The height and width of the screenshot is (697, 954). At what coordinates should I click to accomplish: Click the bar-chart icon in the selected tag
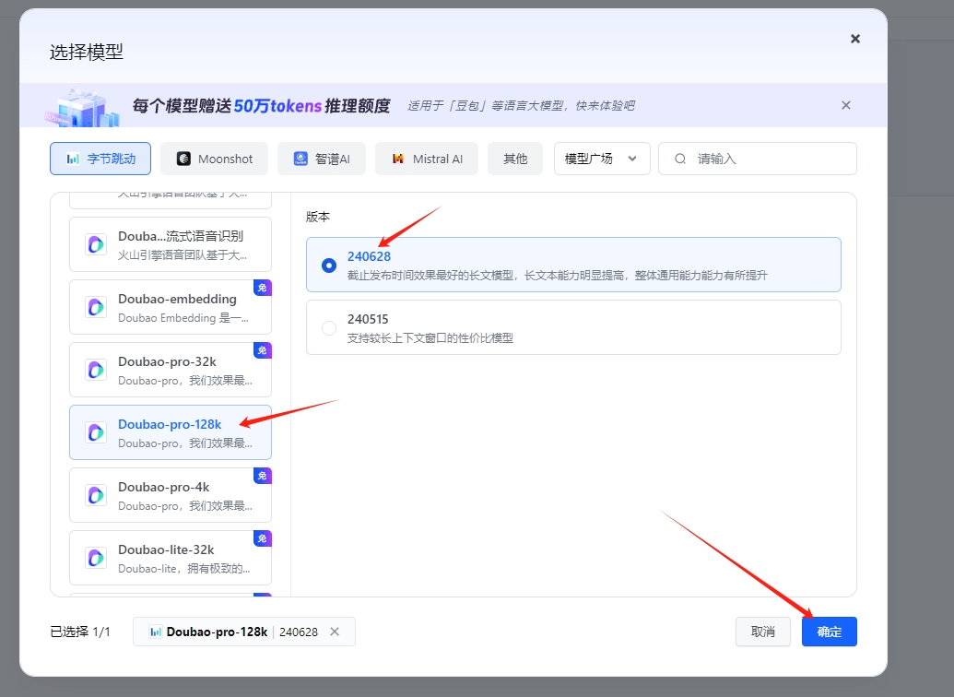coord(156,632)
